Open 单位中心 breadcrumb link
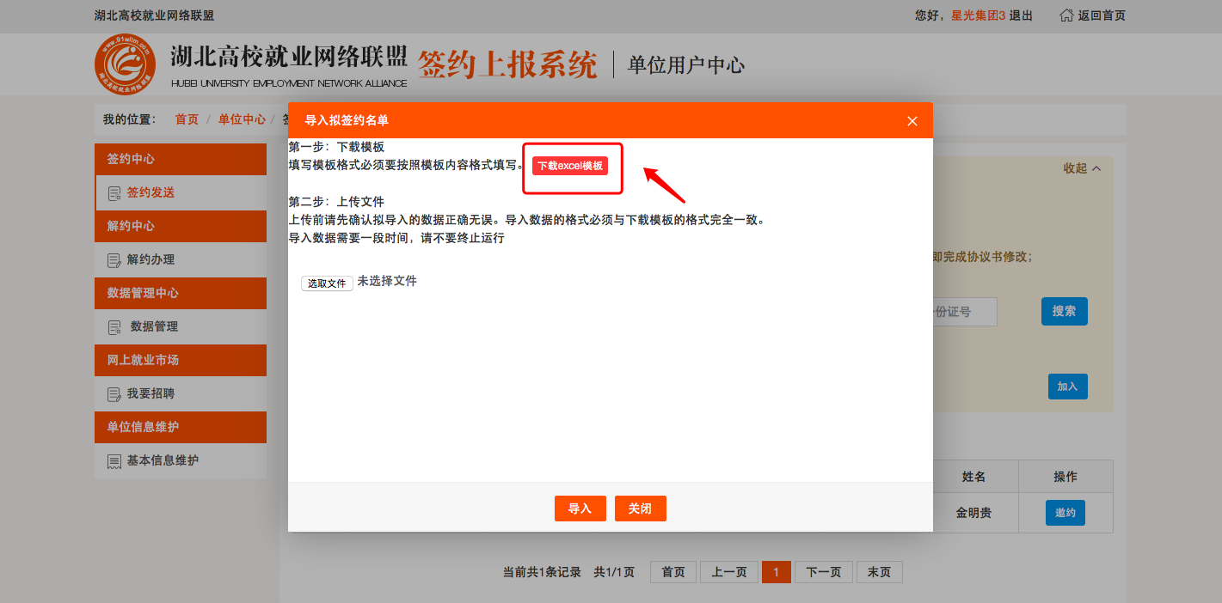 click(x=242, y=119)
